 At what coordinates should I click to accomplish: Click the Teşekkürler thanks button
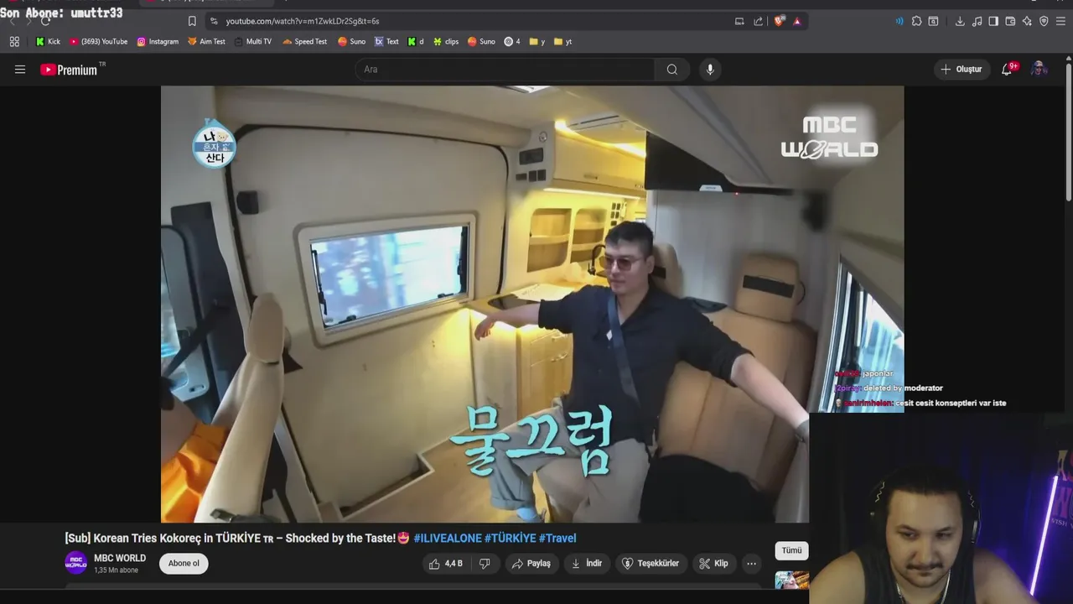pyautogui.click(x=651, y=564)
